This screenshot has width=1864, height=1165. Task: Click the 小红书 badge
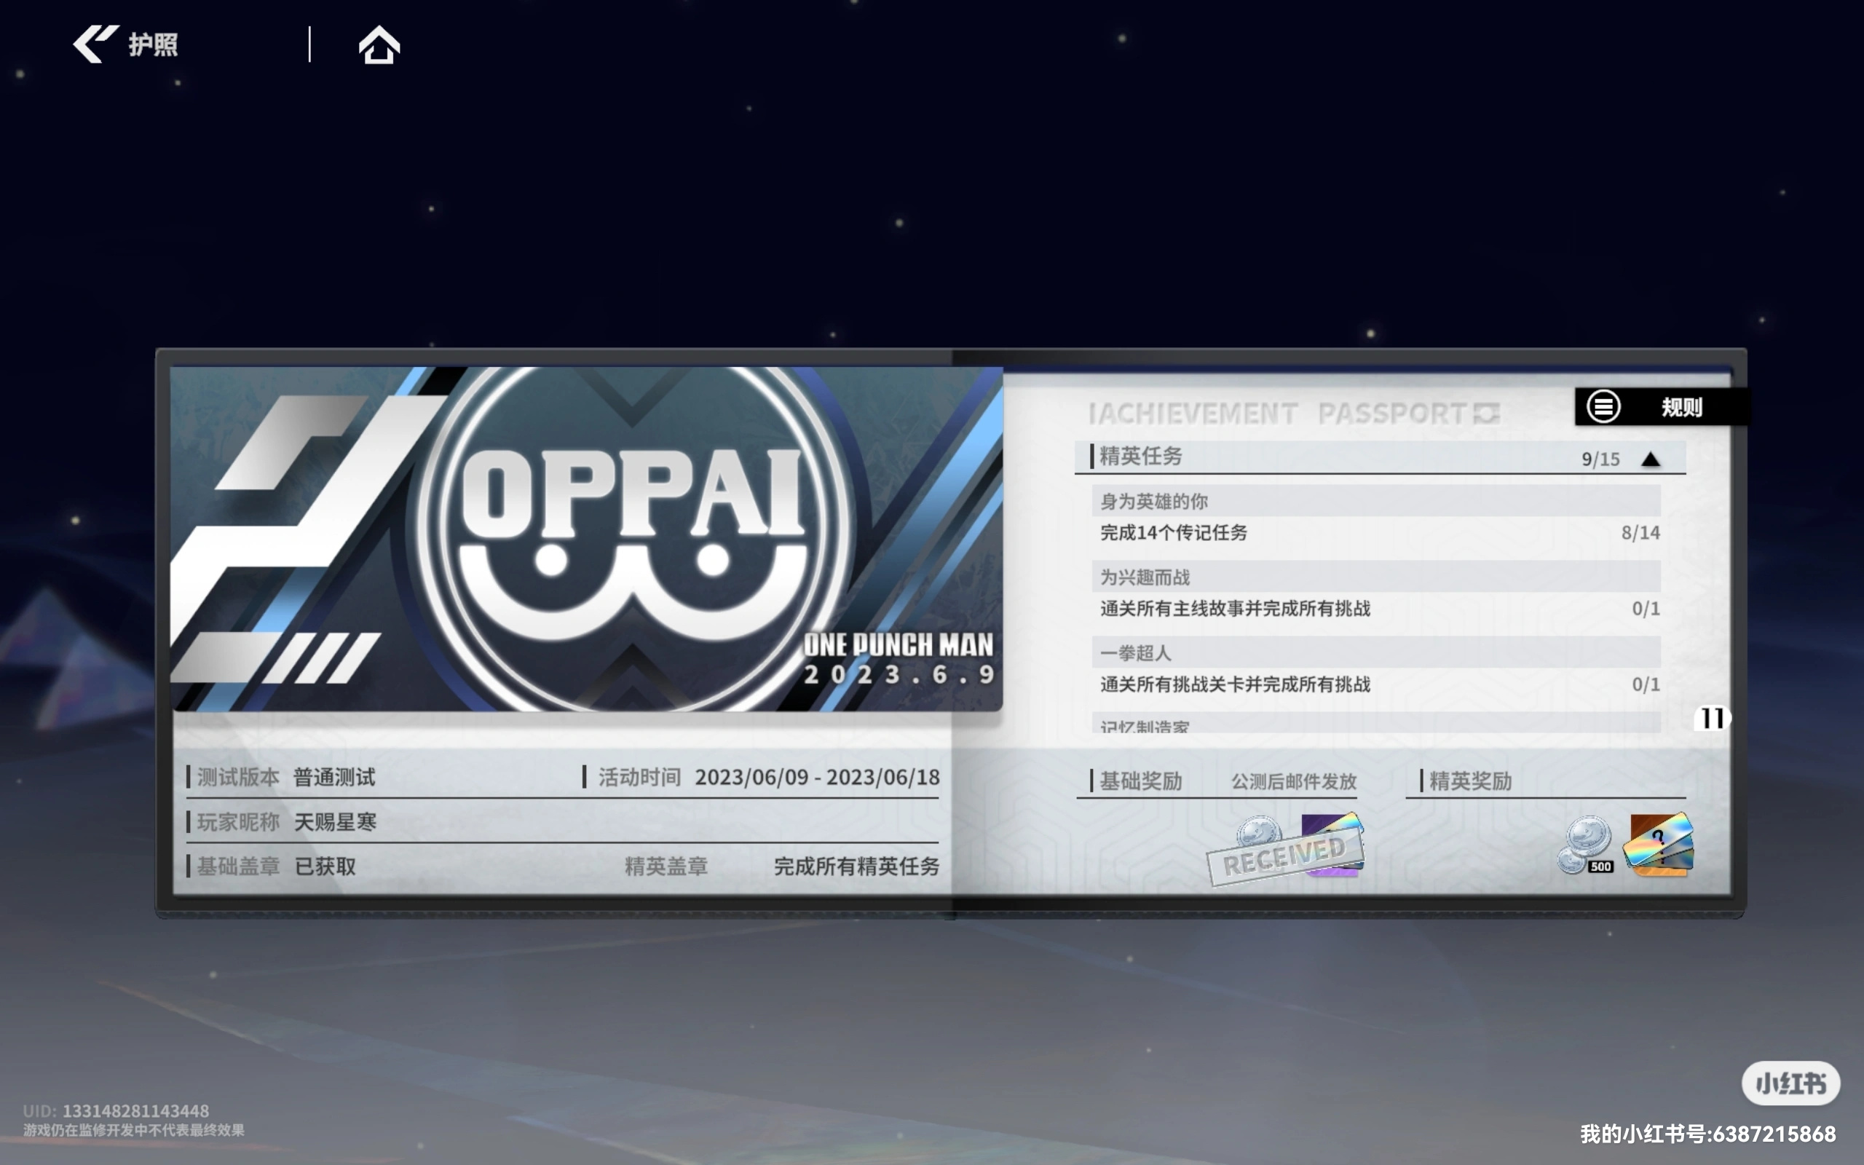tap(1791, 1083)
